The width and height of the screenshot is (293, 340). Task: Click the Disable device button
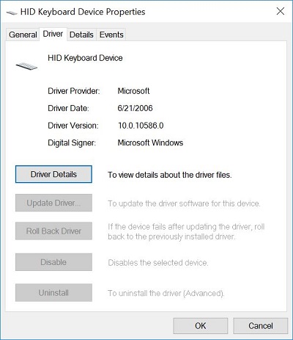click(53, 262)
